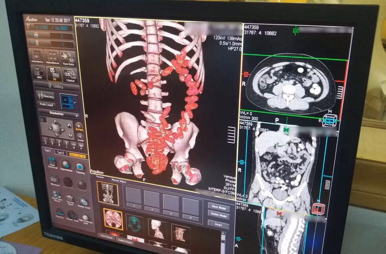The image size is (386, 254).
Task: Rotate the 3D volume left with the pad arrow
Action: [51, 127]
